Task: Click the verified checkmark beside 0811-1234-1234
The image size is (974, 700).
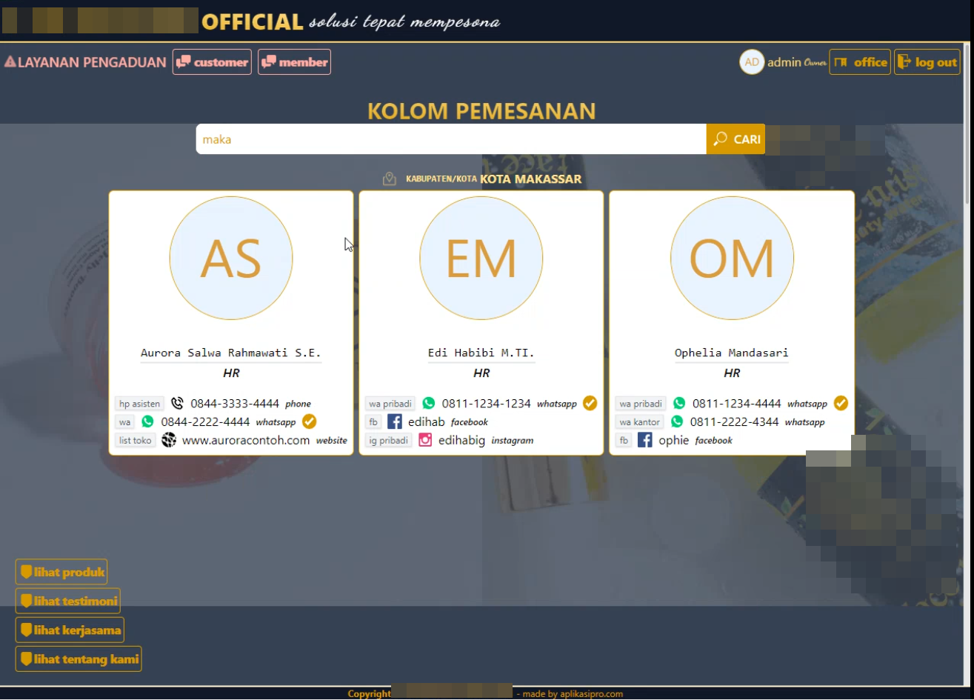Action: click(590, 403)
